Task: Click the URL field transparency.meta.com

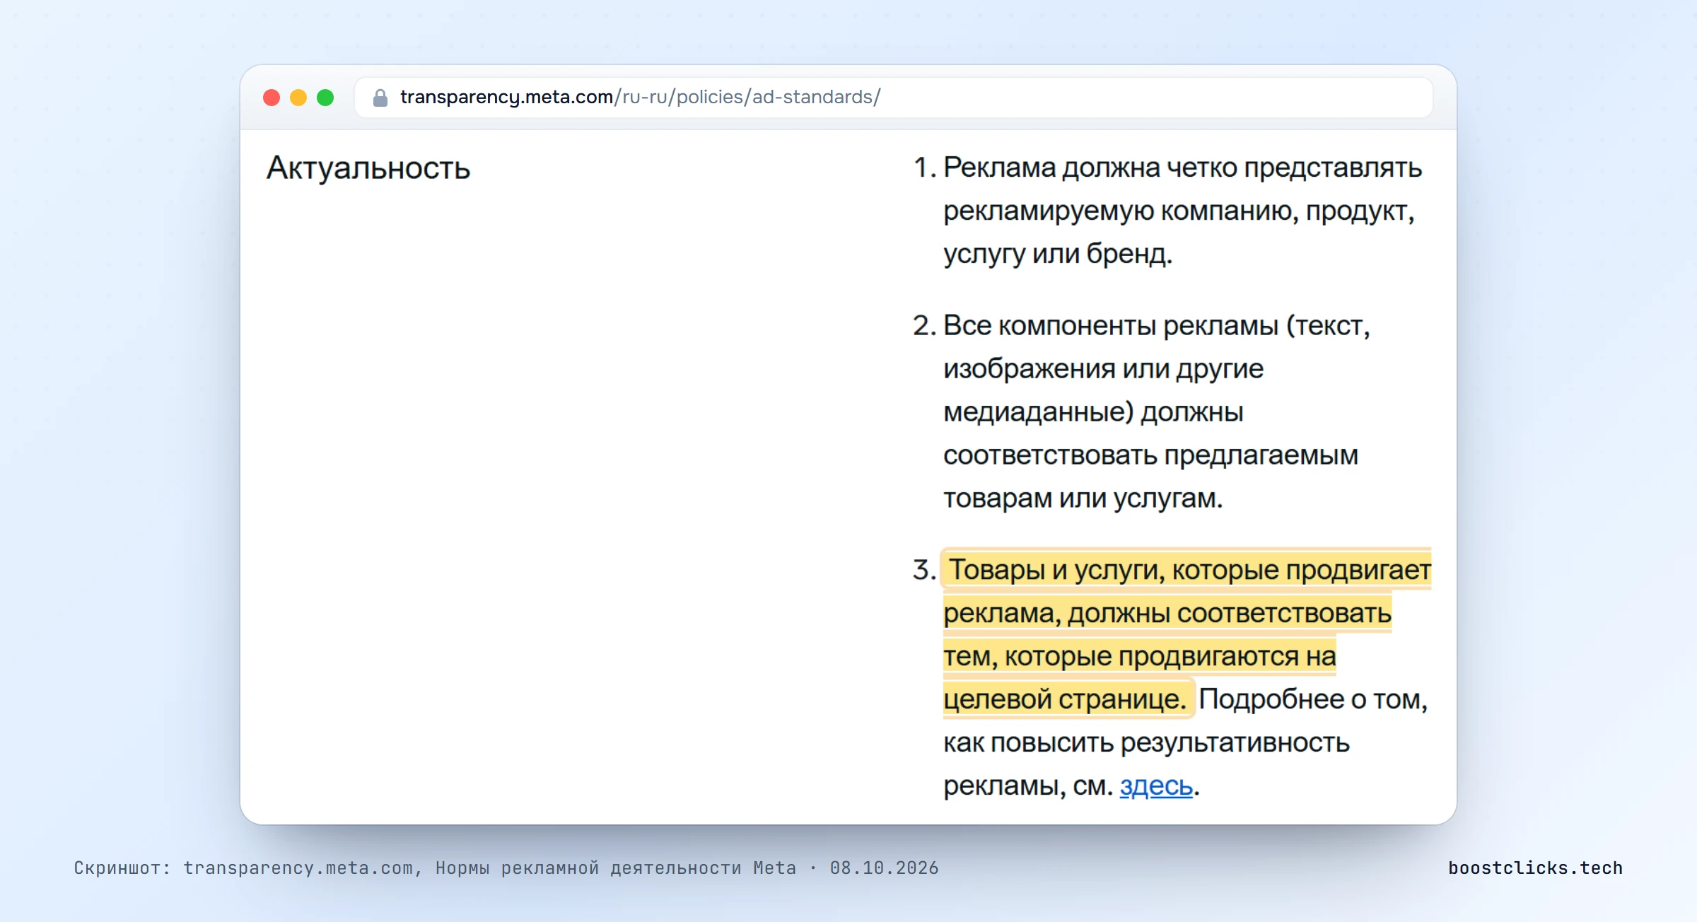Action: point(893,98)
